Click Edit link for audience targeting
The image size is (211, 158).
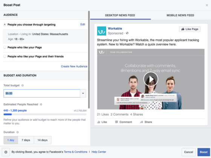click(83, 24)
